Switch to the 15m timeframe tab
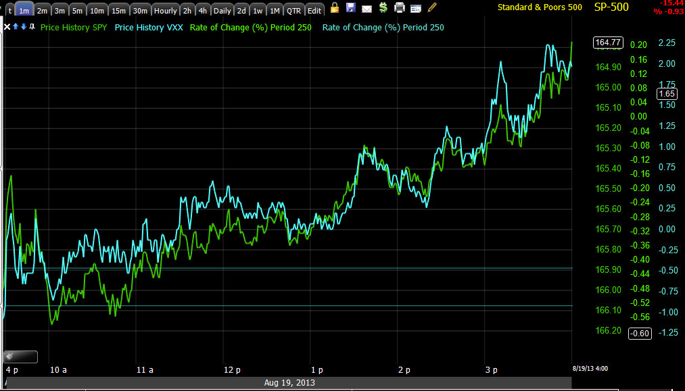Viewport: 685px width, 391px height. pyautogui.click(x=118, y=11)
